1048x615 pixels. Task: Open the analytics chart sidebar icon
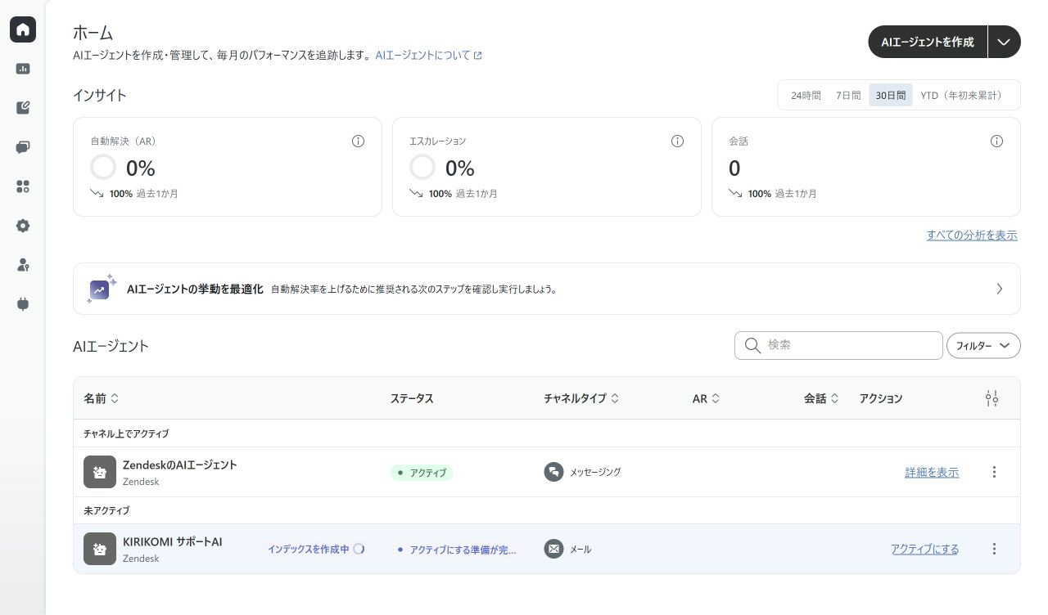coord(23,69)
